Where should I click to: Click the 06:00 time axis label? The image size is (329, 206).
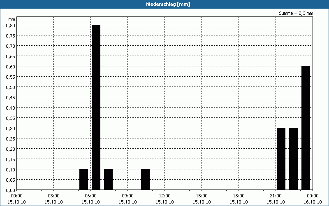pos(90,196)
